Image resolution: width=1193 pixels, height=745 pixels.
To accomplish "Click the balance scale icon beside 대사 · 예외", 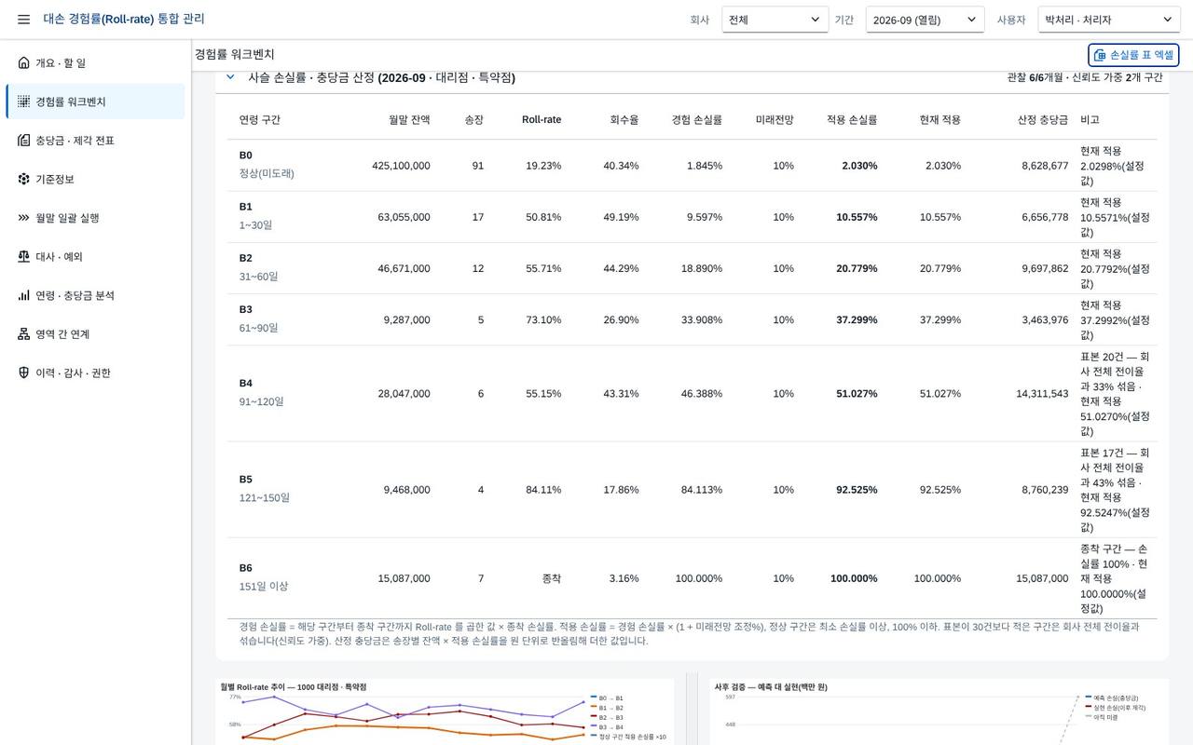I will pos(24,256).
